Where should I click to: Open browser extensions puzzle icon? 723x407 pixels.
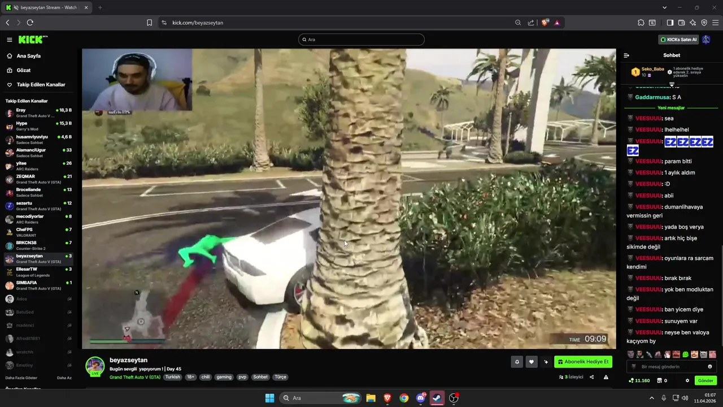[641, 23]
